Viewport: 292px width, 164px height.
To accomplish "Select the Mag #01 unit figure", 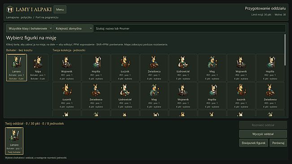I will pyautogui.click(x=212, y=68).
